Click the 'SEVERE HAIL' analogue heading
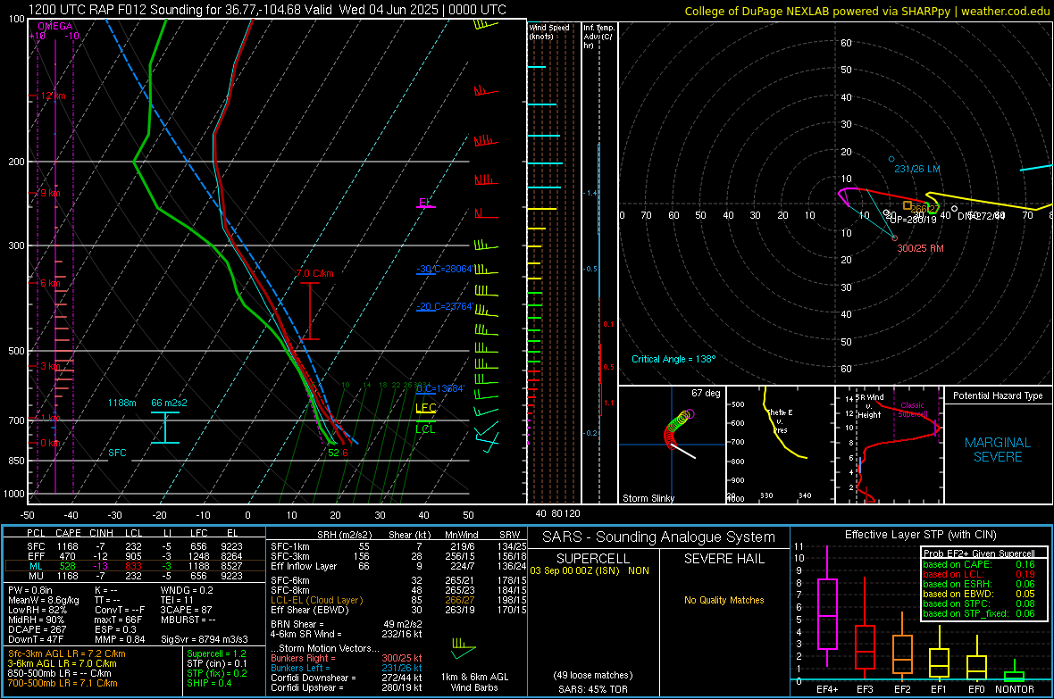1054x699 pixels. click(724, 559)
